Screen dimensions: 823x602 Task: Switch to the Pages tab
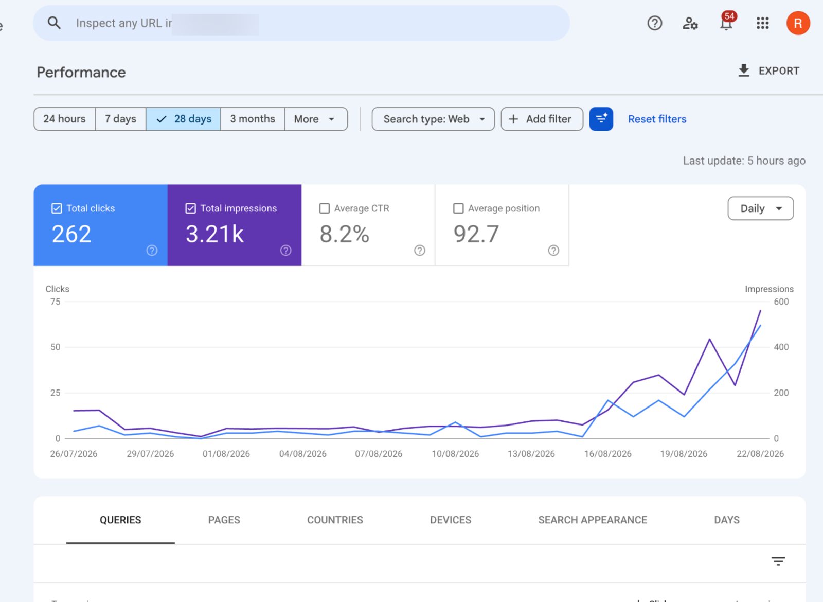click(x=224, y=520)
